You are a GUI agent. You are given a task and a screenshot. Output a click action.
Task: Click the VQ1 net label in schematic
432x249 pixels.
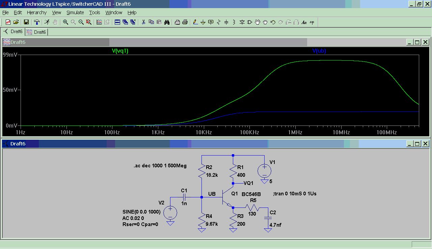click(x=248, y=183)
